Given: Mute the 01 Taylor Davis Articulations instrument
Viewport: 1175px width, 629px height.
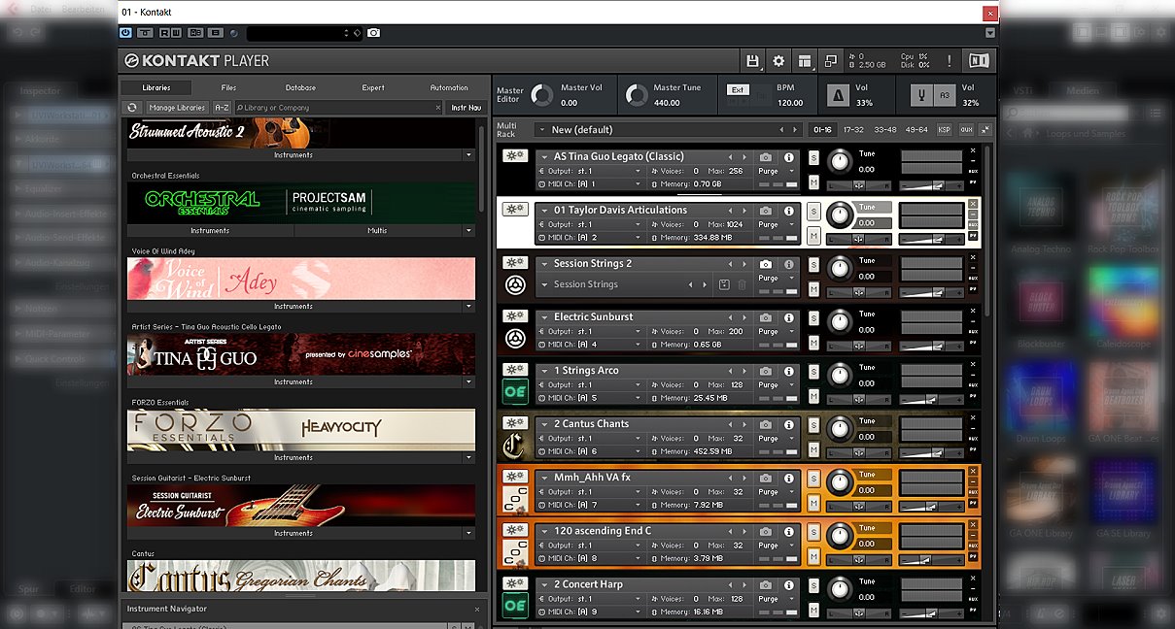Looking at the screenshot, I should coord(813,237).
